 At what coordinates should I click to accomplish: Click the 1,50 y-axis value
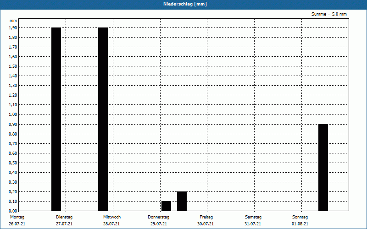coord(13,66)
